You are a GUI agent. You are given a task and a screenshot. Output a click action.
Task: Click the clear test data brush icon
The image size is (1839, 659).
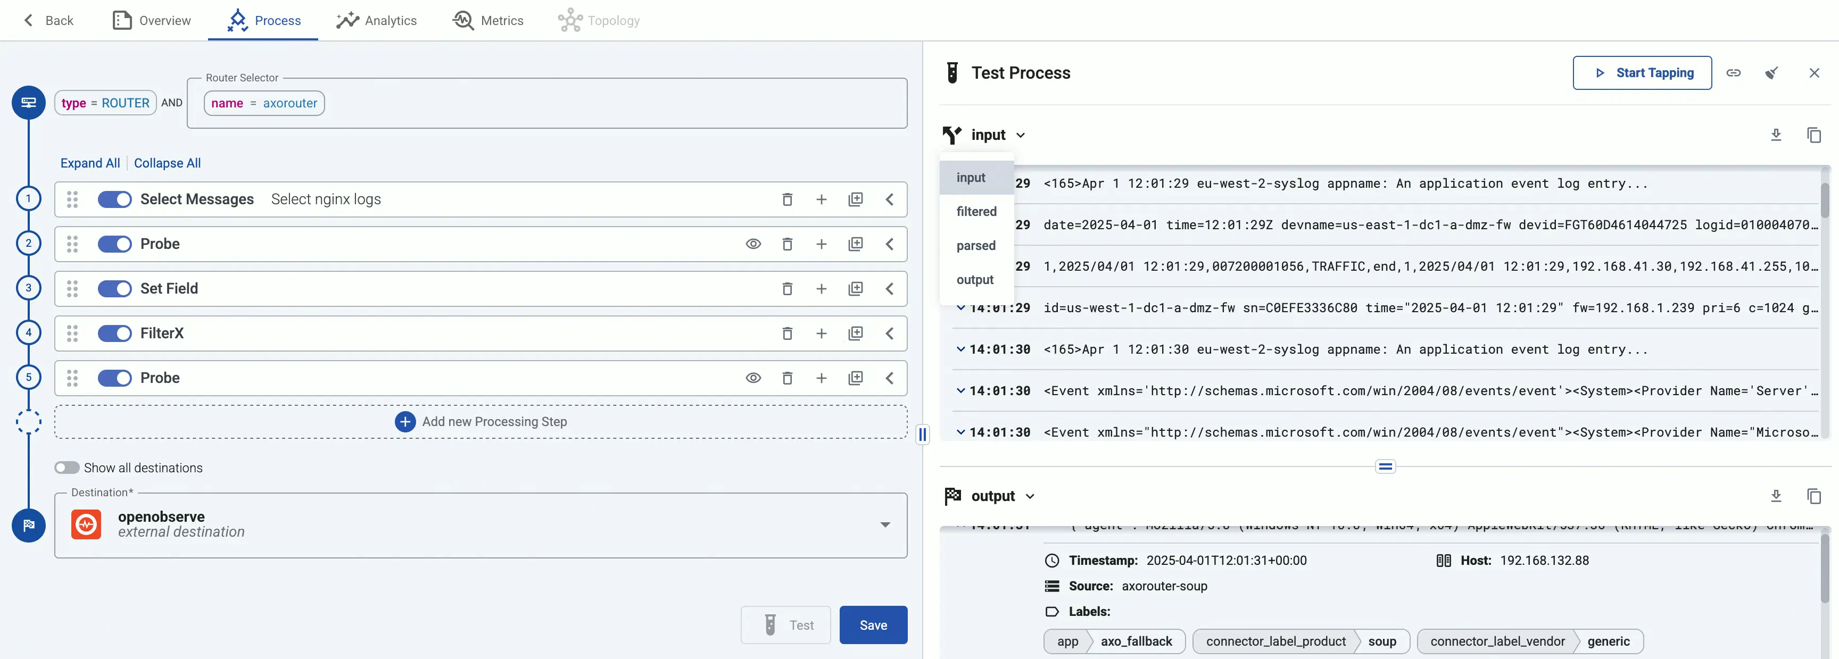[1771, 73]
